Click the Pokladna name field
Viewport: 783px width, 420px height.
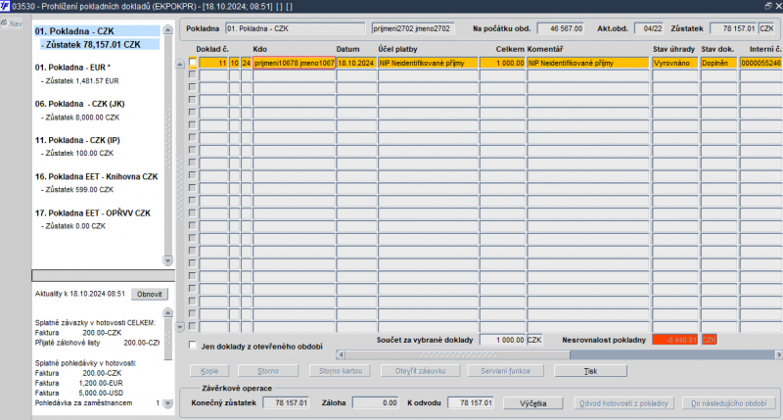click(x=296, y=28)
